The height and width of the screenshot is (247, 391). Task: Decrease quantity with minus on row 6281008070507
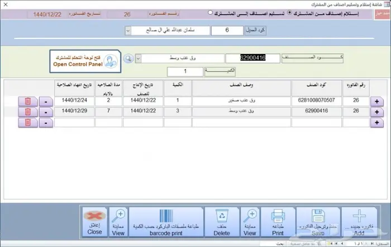click(x=46, y=101)
